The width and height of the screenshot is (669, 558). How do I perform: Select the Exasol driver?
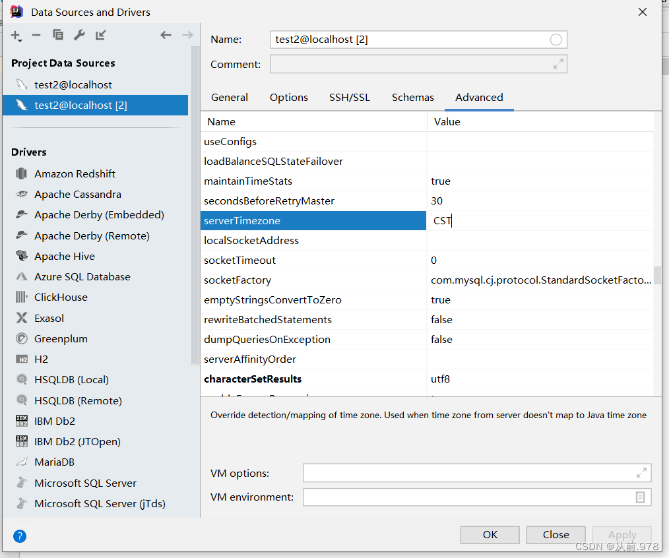(x=49, y=319)
